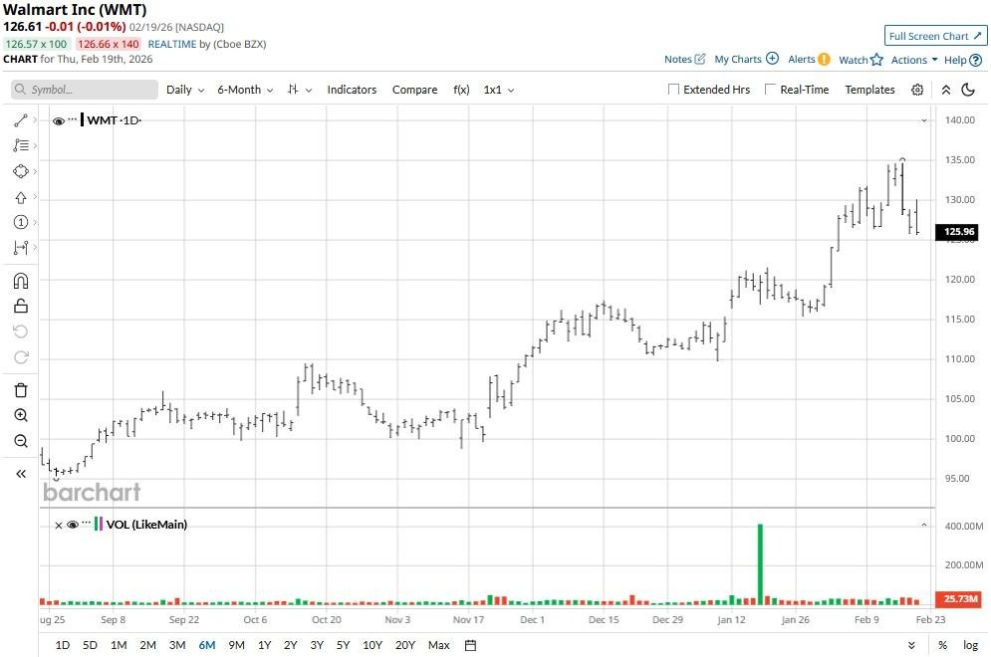Undo the last chart action
This screenshot has height=657, width=991.
tap(20, 331)
